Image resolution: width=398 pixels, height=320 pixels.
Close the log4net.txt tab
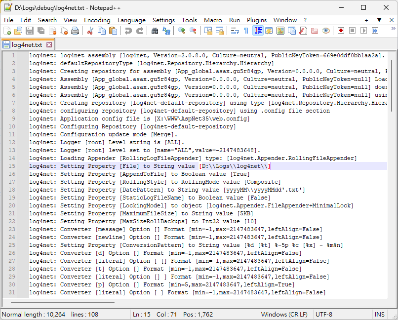click(x=49, y=44)
